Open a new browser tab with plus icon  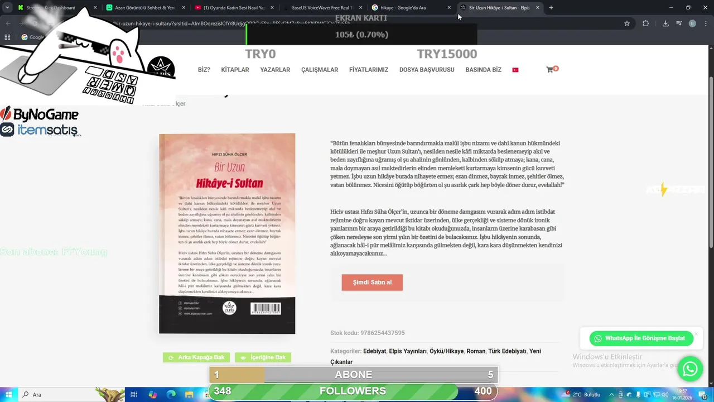[551, 8]
